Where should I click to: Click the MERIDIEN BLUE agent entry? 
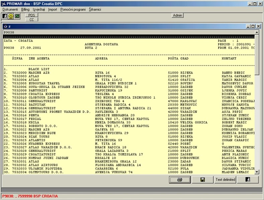coord(42,133)
